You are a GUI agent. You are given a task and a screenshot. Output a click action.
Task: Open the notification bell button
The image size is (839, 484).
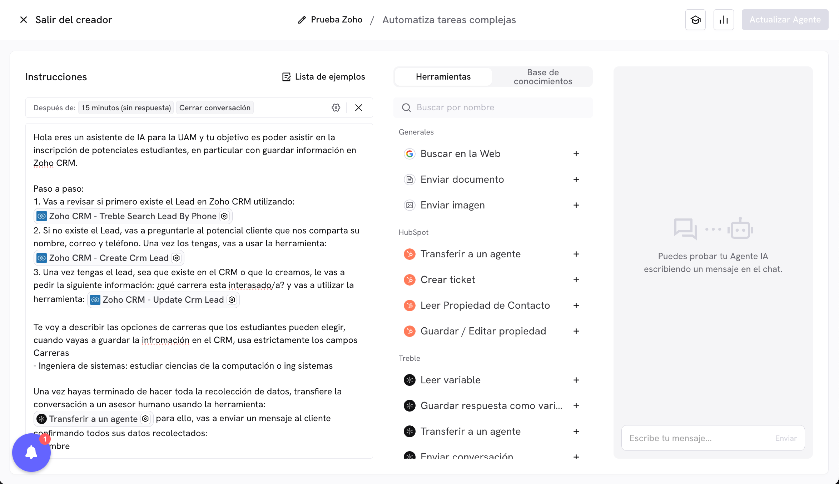click(31, 452)
